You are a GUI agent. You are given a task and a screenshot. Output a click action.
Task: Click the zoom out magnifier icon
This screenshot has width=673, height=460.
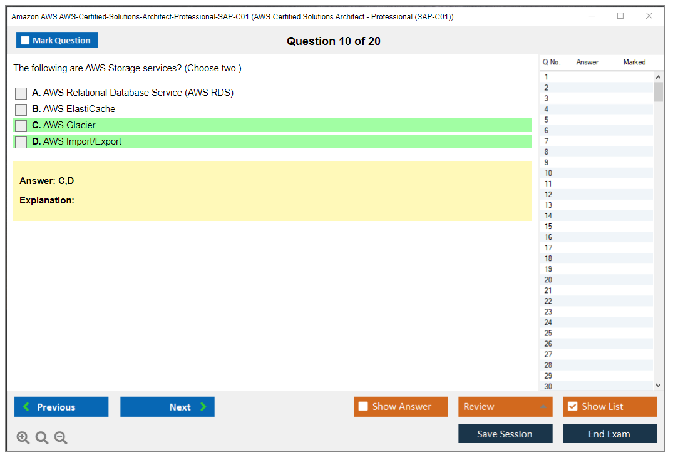(x=61, y=438)
